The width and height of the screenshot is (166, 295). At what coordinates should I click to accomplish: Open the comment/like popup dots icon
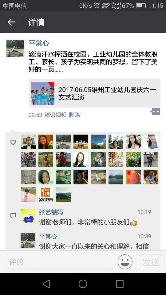pyautogui.click(x=156, y=112)
